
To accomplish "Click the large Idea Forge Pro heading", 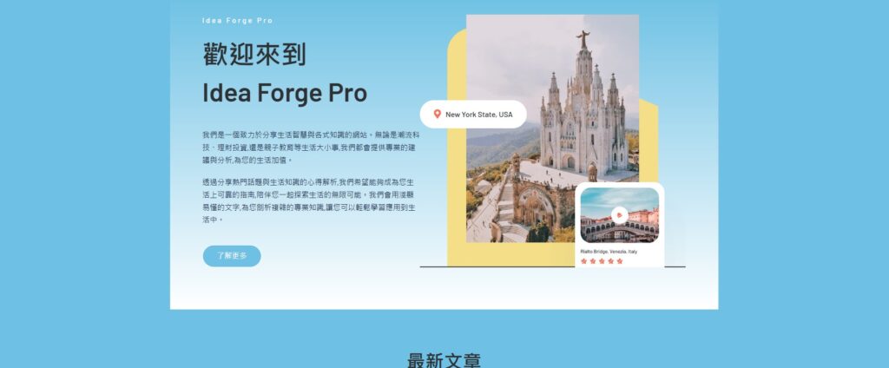I will pyautogui.click(x=285, y=93).
